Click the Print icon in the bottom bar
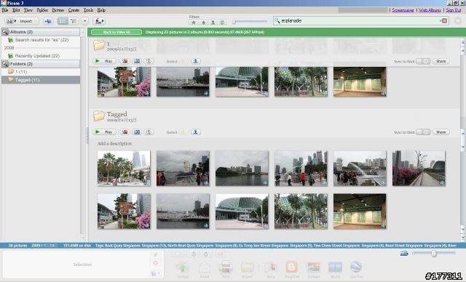Image resolution: width=466 pixels, height=282 pixels. (x=226, y=270)
